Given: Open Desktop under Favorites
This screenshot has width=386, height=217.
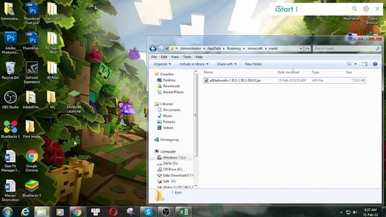Looking at the screenshot, I should (x=166, y=80).
